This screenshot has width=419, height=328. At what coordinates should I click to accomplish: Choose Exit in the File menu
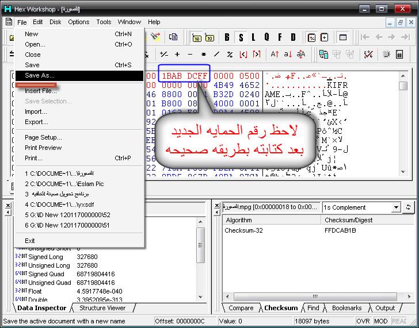point(79,241)
